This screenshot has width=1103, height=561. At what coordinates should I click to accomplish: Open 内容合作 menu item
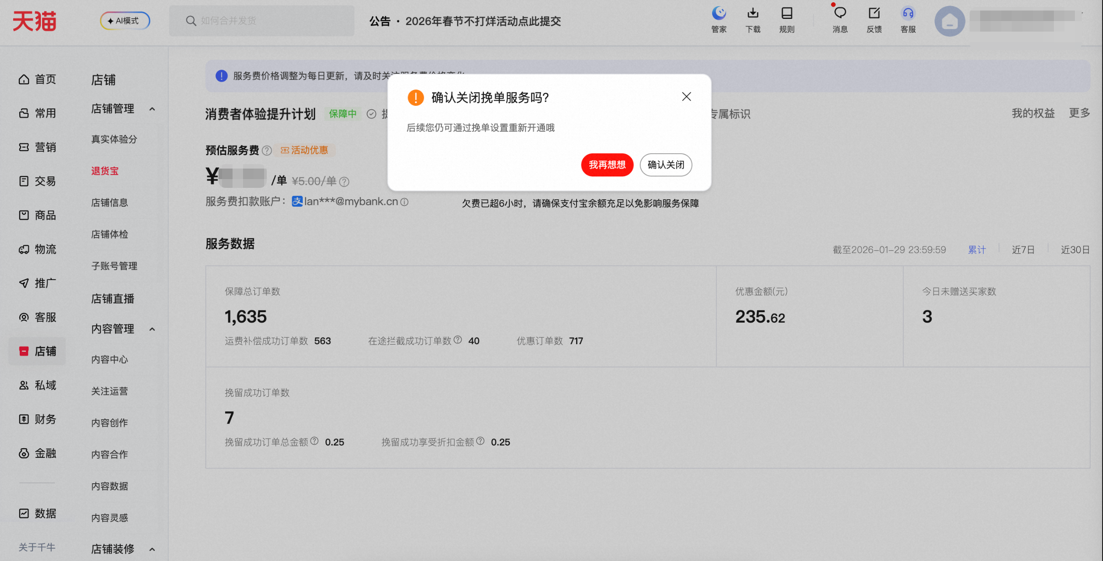tap(110, 454)
